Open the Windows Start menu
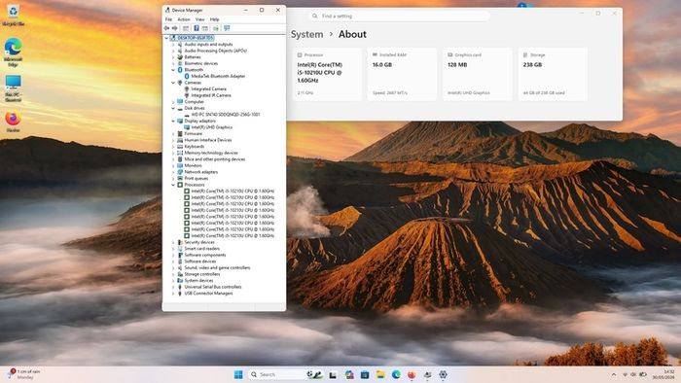The image size is (681, 383). pyautogui.click(x=238, y=374)
